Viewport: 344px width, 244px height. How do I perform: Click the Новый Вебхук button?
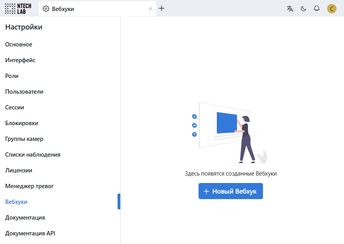(x=230, y=191)
